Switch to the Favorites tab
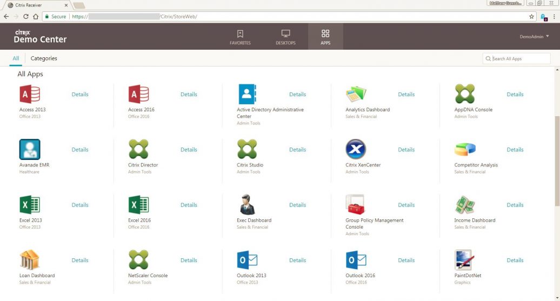The height and width of the screenshot is (301, 560). click(x=240, y=37)
